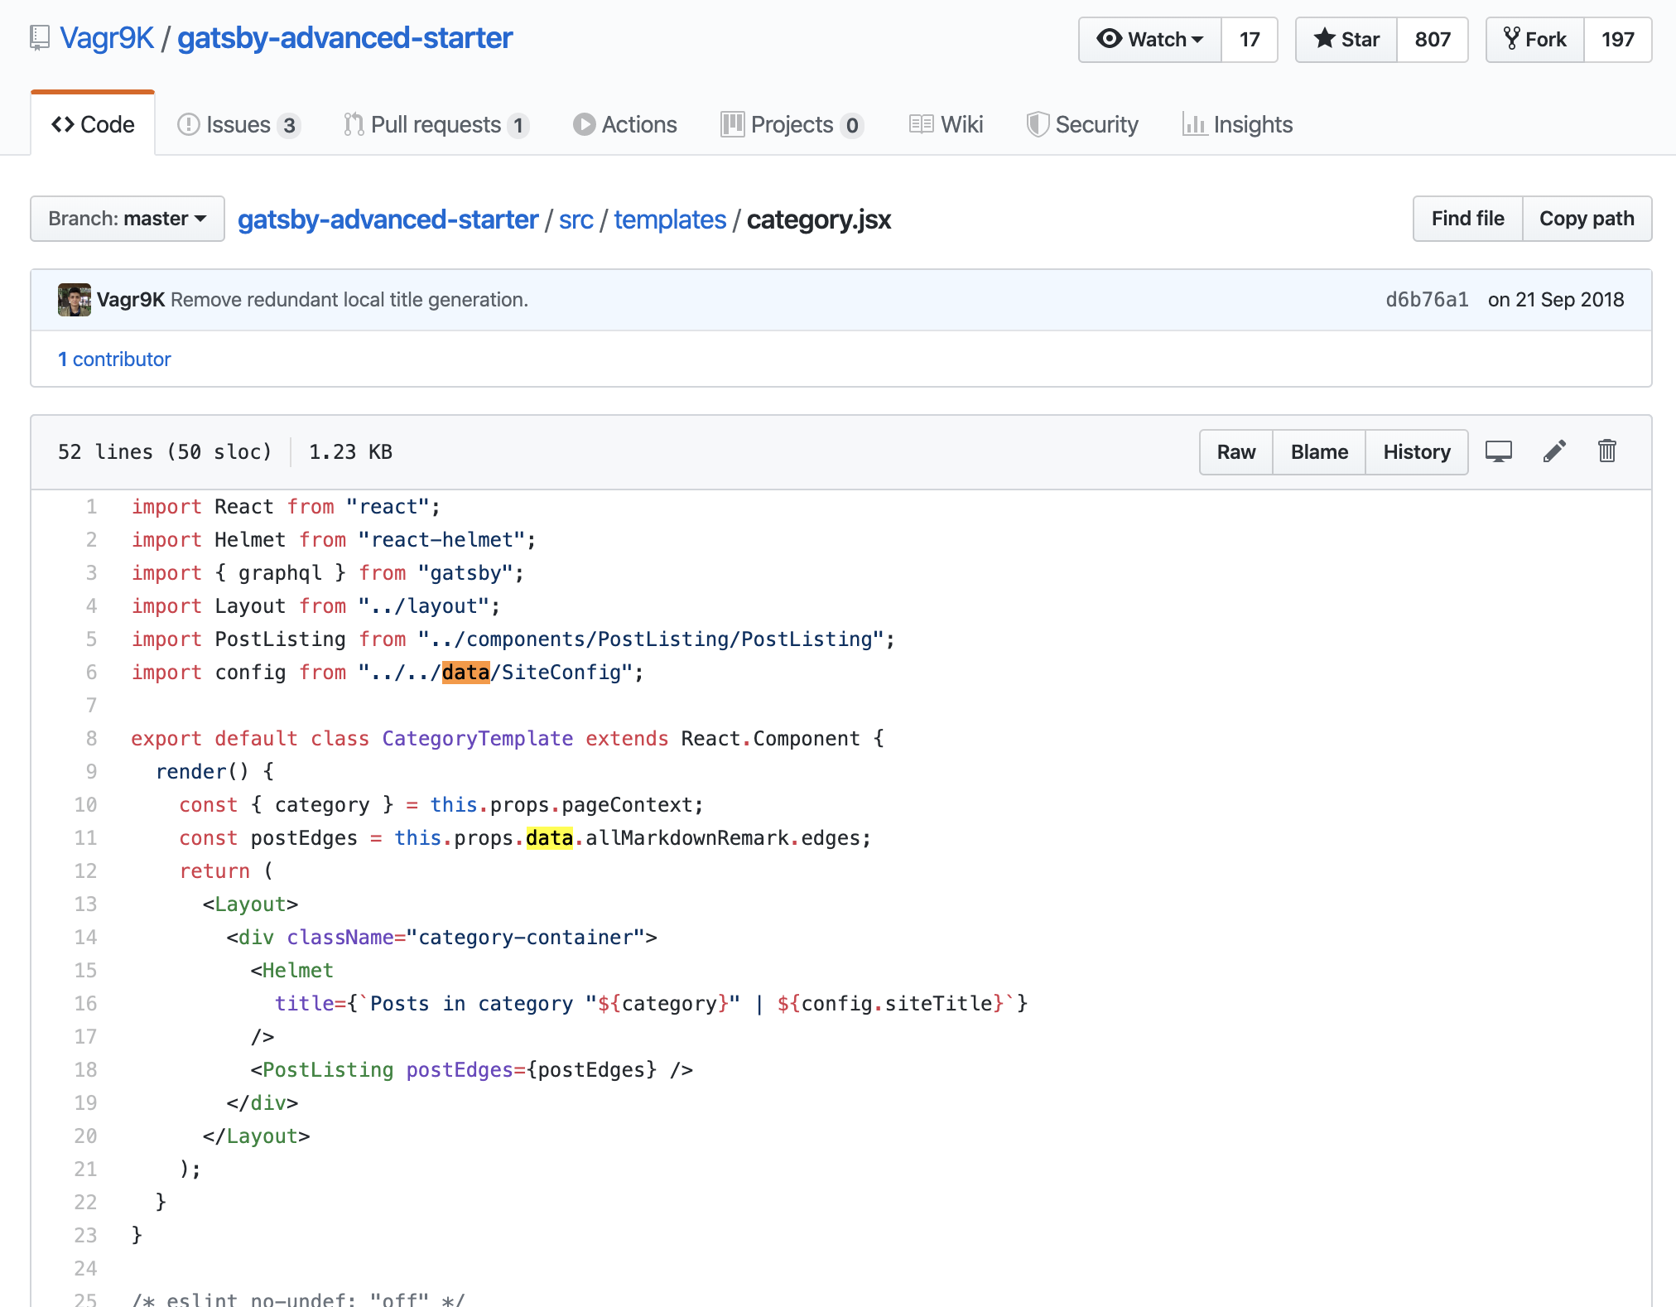Go to Vagr9K owner profile link
This screenshot has width=1676, height=1307.
(x=107, y=38)
